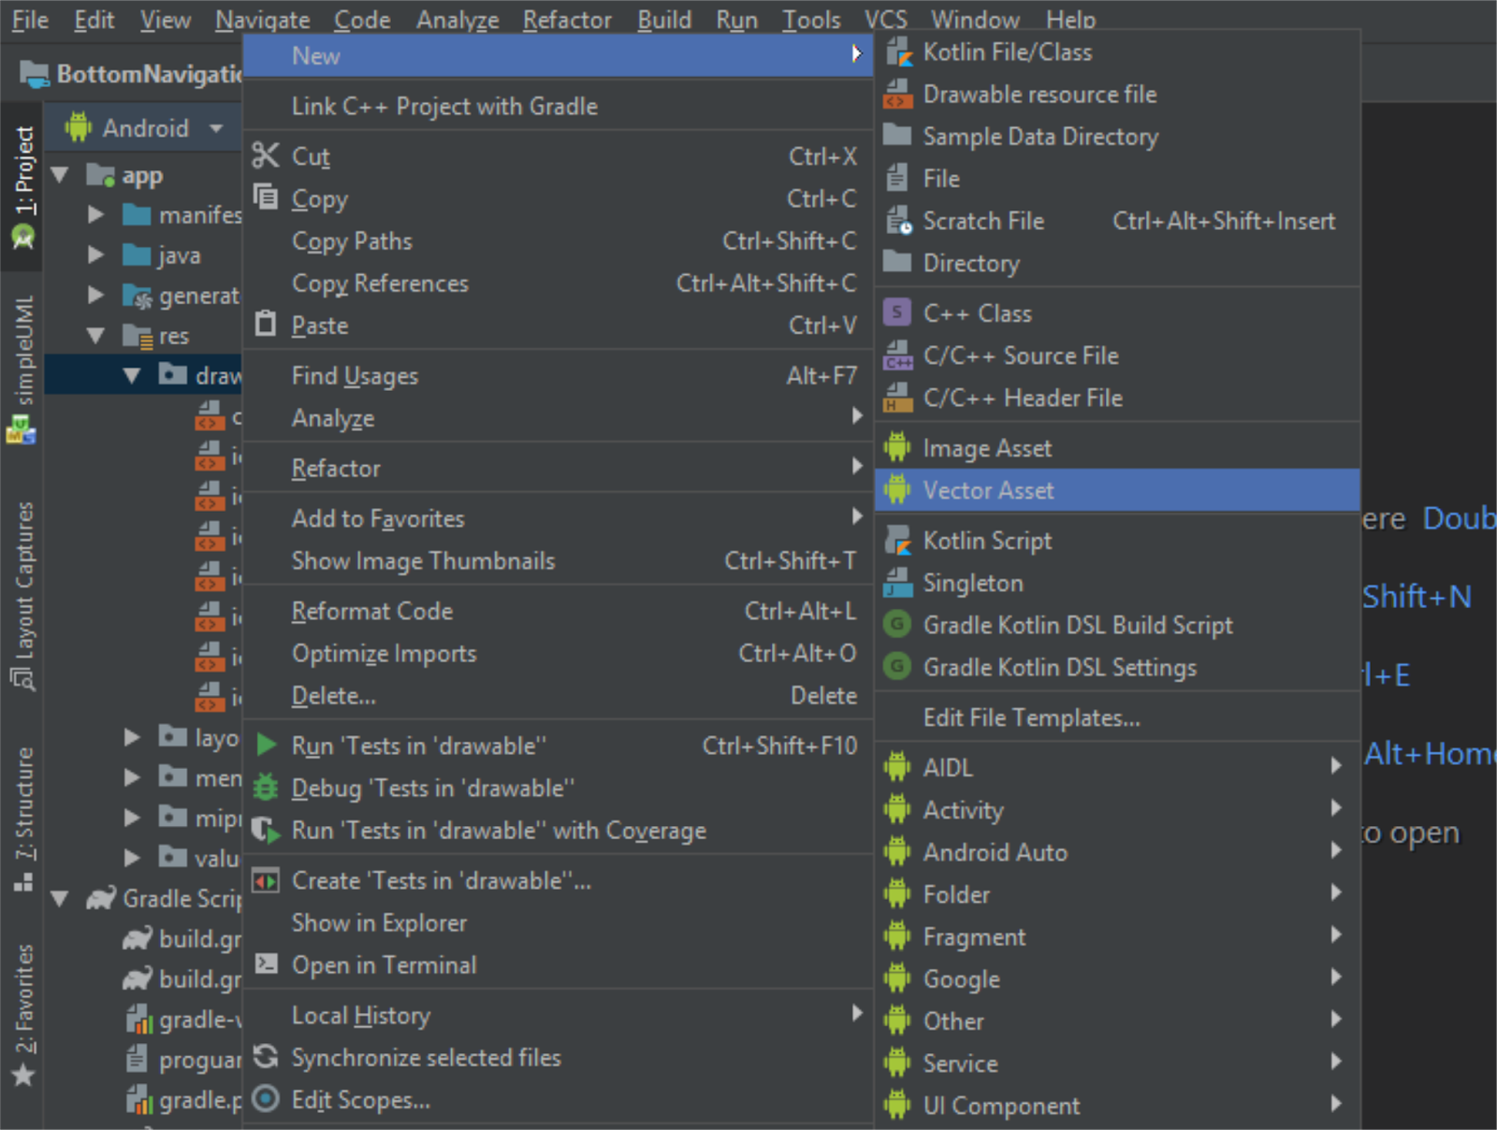Open the Favorites side tab
The height and width of the screenshot is (1130, 1497).
coord(23,1015)
